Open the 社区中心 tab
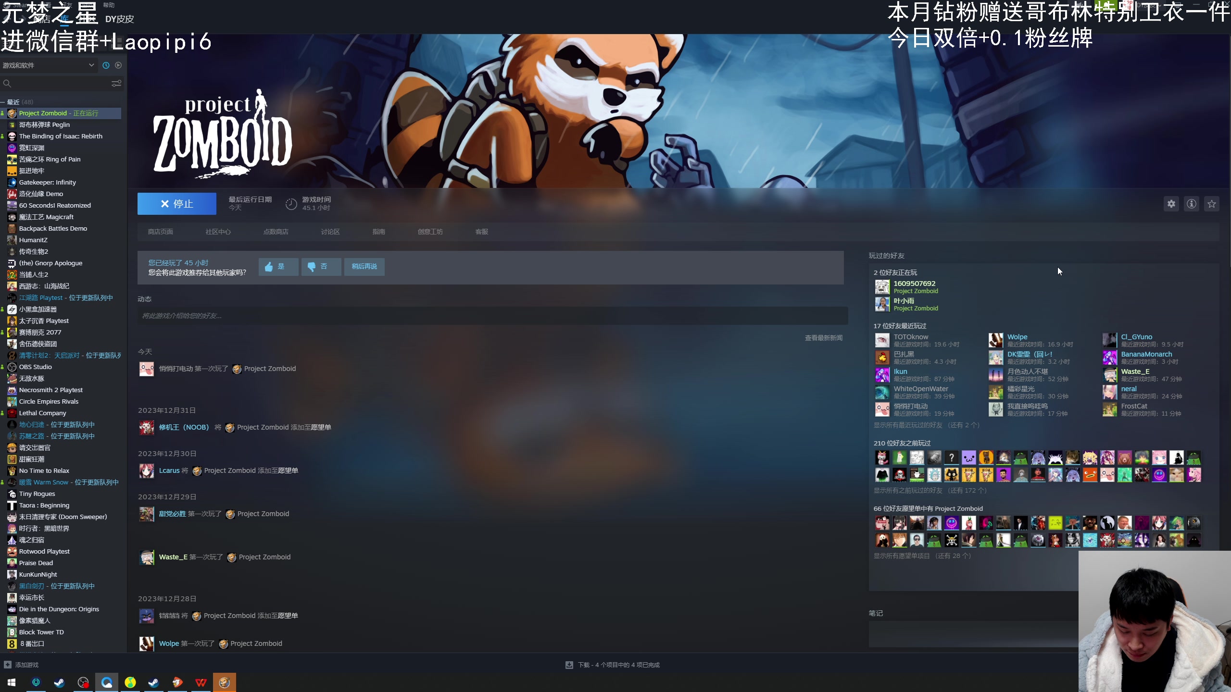This screenshot has height=692, width=1231. [x=218, y=232]
